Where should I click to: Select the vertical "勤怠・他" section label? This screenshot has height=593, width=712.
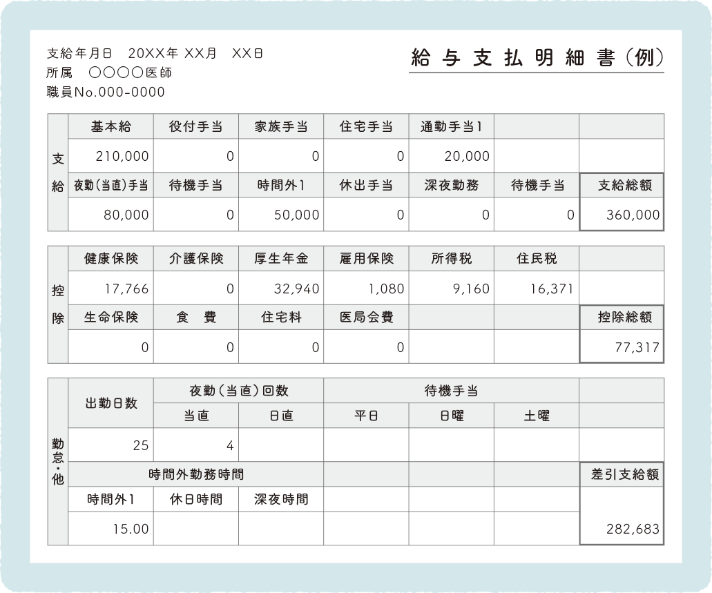click(x=58, y=461)
